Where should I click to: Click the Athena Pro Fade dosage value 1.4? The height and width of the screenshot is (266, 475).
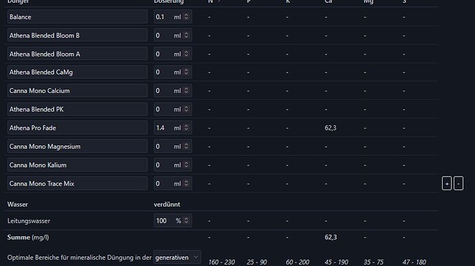pos(160,128)
